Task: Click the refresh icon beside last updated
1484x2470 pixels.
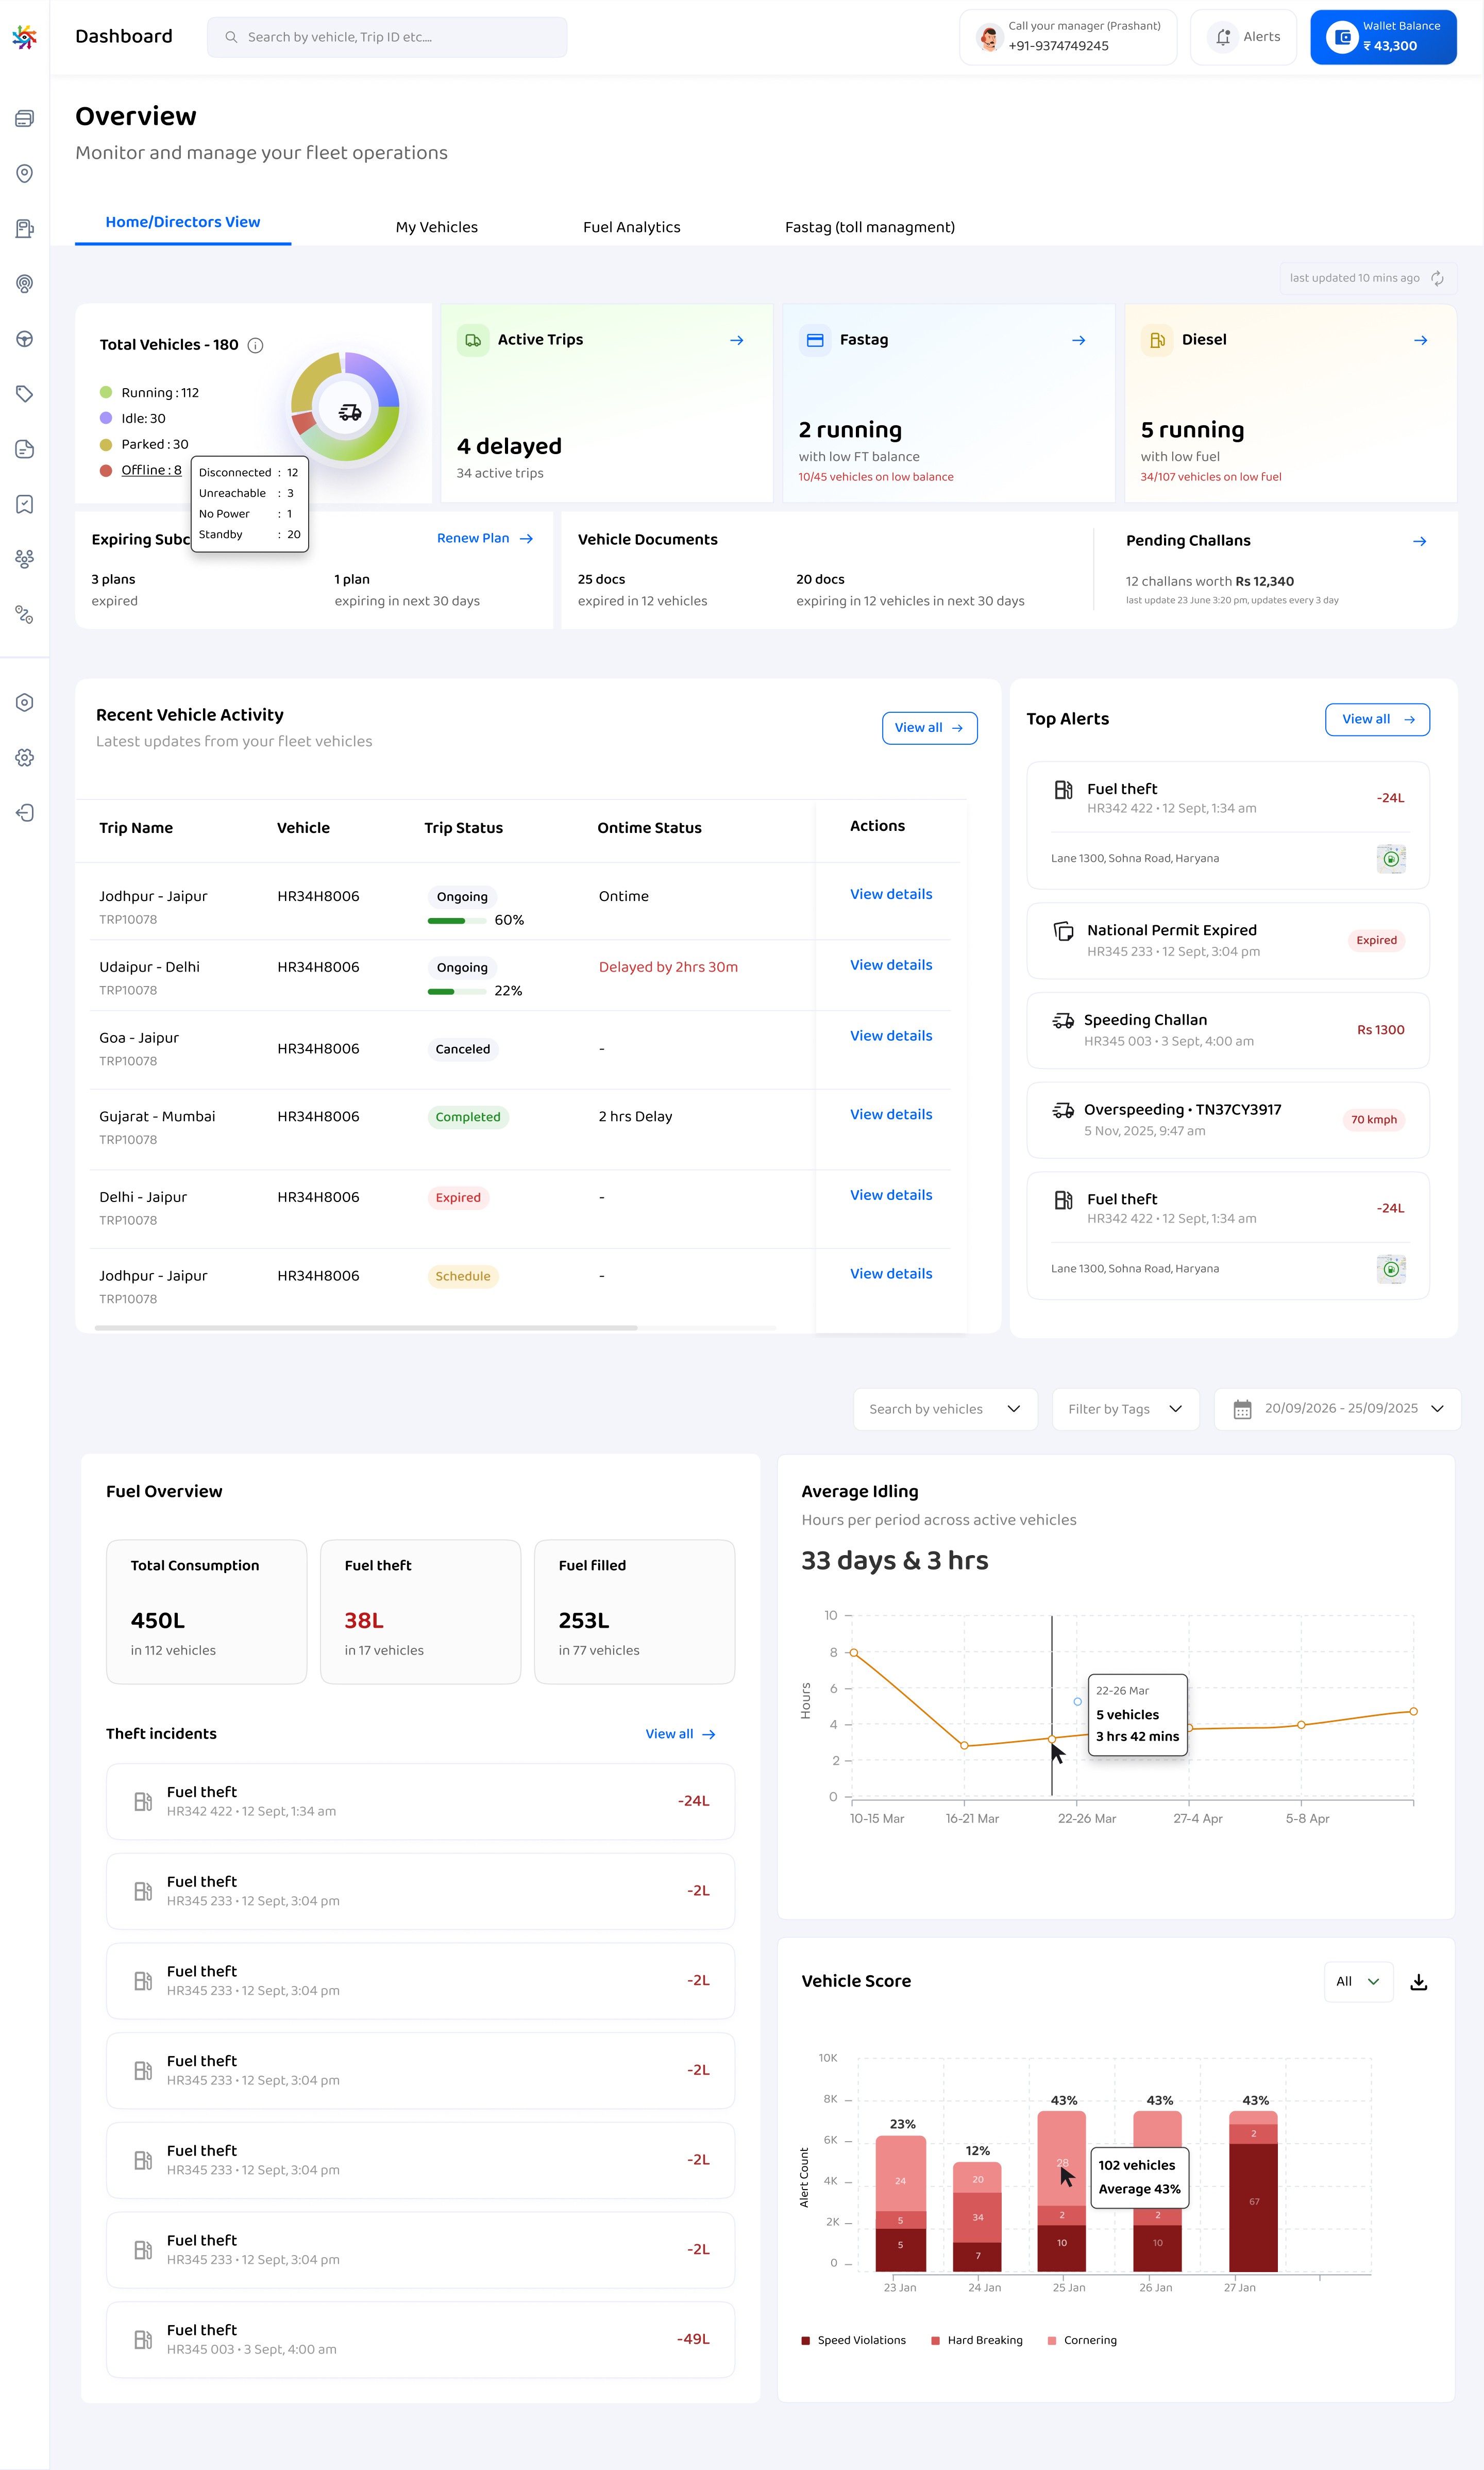Action: pyautogui.click(x=1437, y=278)
